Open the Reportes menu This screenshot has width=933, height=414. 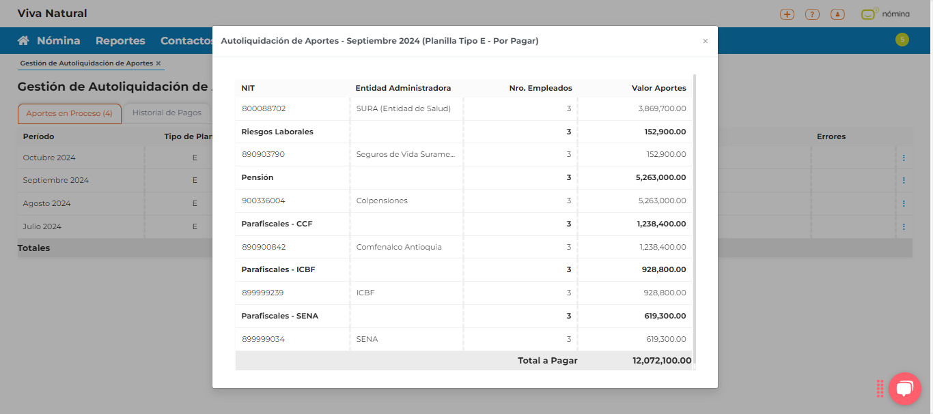pyautogui.click(x=120, y=41)
